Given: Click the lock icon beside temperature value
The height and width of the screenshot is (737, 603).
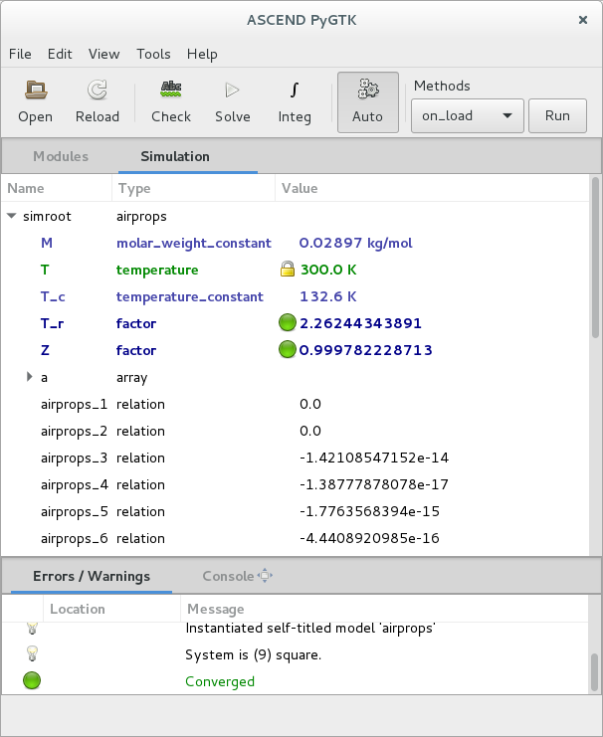Looking at the screenshot, I should click(x=288, y=270).
